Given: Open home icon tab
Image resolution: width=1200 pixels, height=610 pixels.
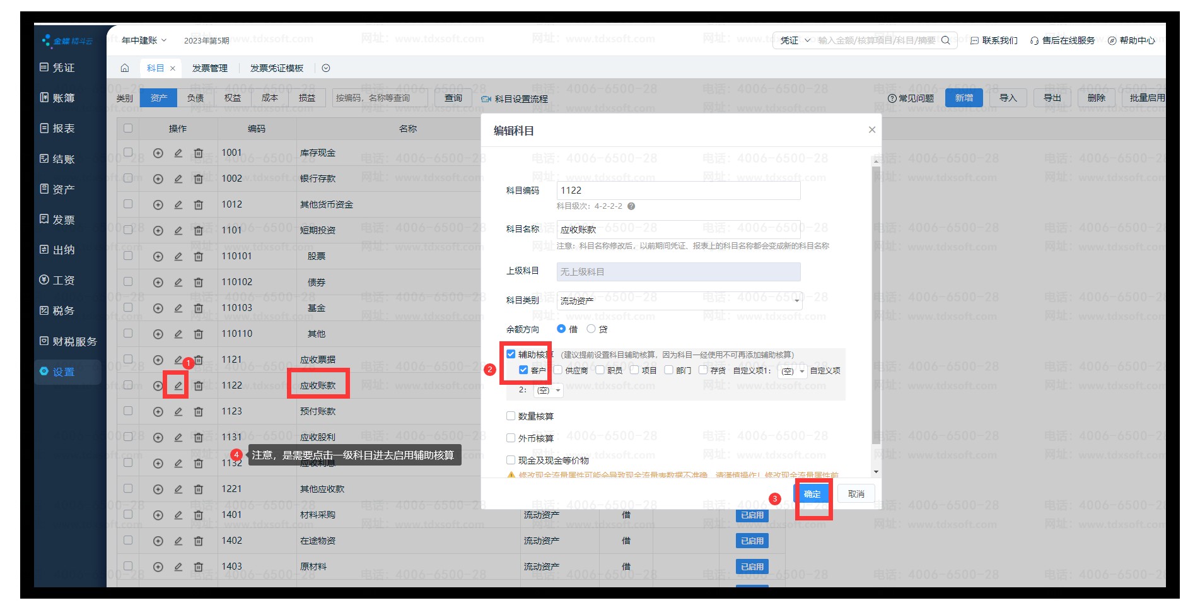Looking at the screenshot, I should (125, 68).
